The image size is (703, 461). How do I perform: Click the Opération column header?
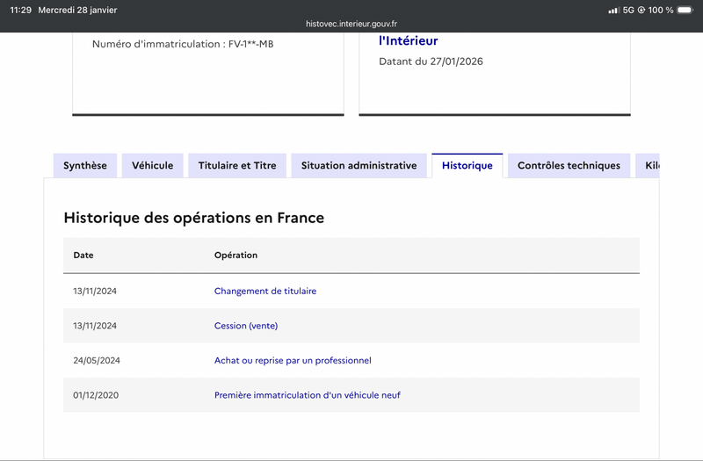tap(236, 256)
